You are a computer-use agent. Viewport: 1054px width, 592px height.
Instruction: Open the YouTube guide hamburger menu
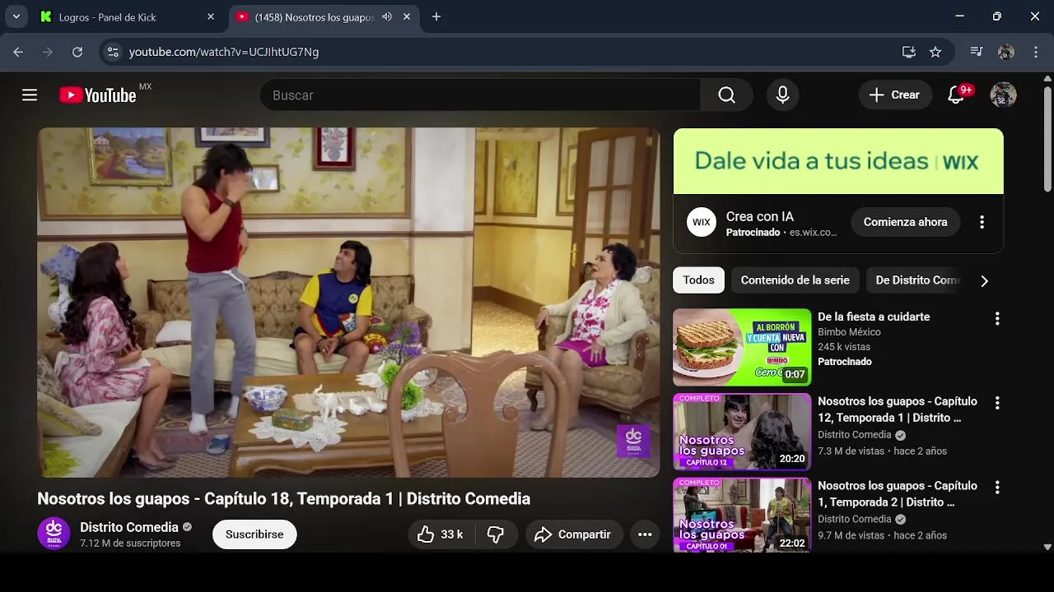point(30,95)
